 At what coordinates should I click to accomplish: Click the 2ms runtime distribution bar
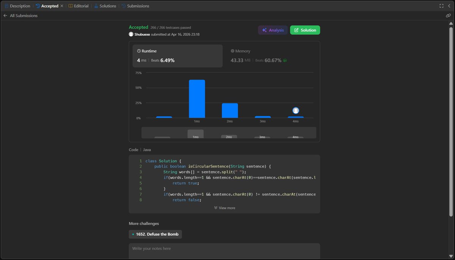230,111
